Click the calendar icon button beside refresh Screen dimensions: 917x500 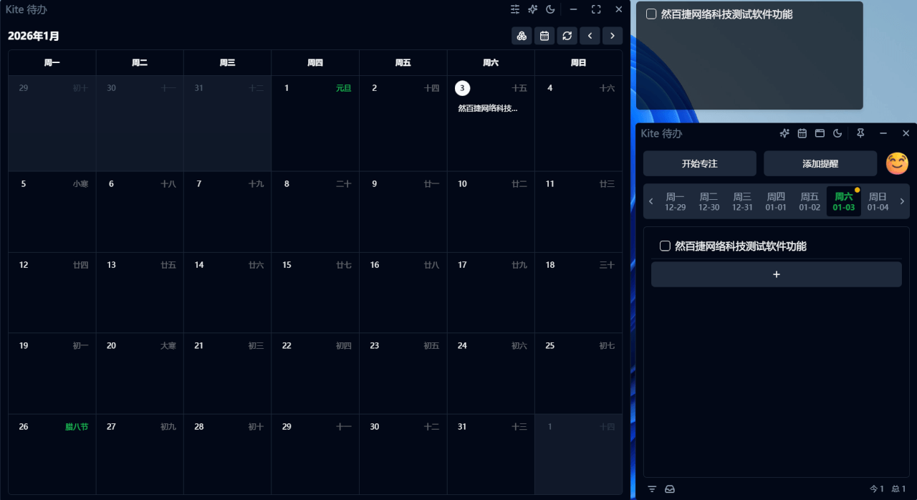pos(544,36)
